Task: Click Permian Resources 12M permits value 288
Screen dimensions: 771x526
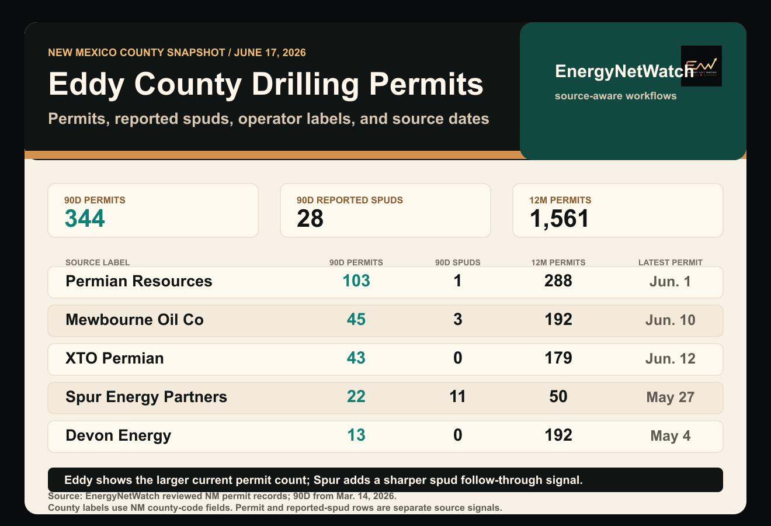Action: point(558,281)
